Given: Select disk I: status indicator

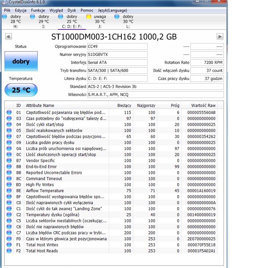Looking at the screenshot, I should [x=32, y=17].
